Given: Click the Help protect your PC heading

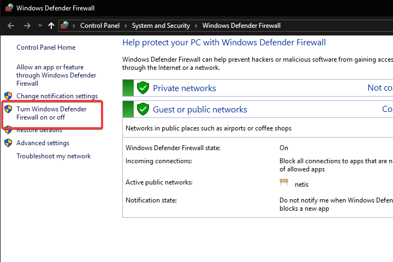Looking at the screenshot, I should [x=224, y=43].
